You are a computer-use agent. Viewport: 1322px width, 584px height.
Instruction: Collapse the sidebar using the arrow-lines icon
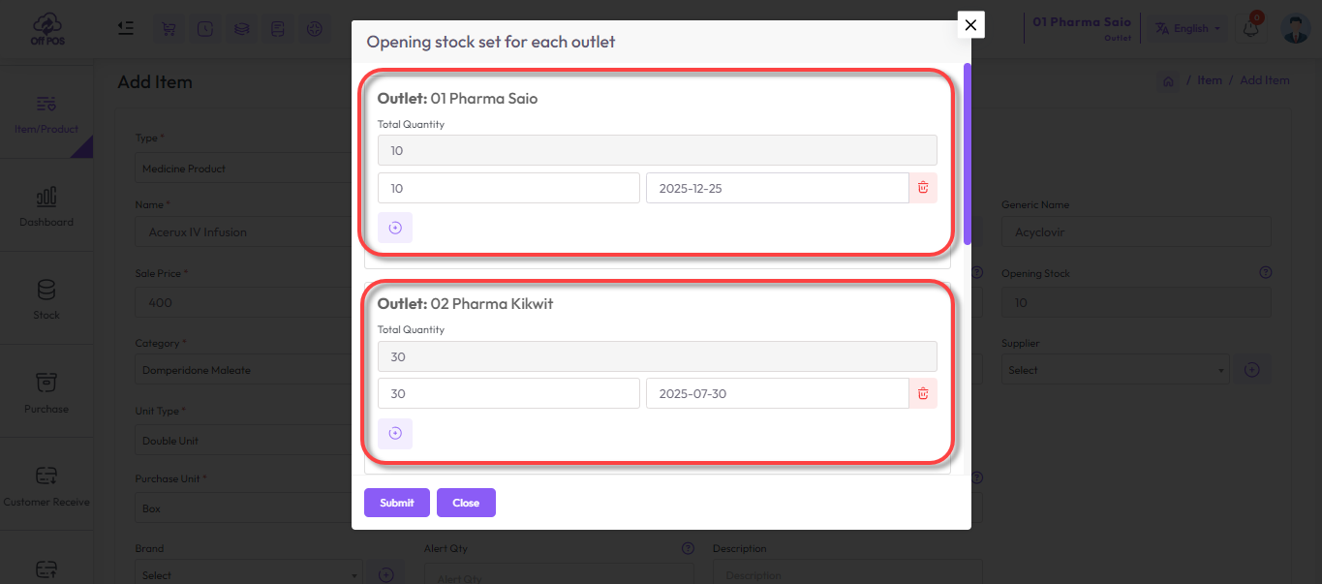(x=126, y=28)
